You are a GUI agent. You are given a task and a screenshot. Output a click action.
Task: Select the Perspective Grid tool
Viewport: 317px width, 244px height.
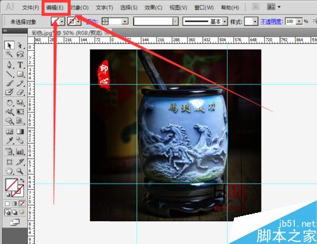pos(20,121)
